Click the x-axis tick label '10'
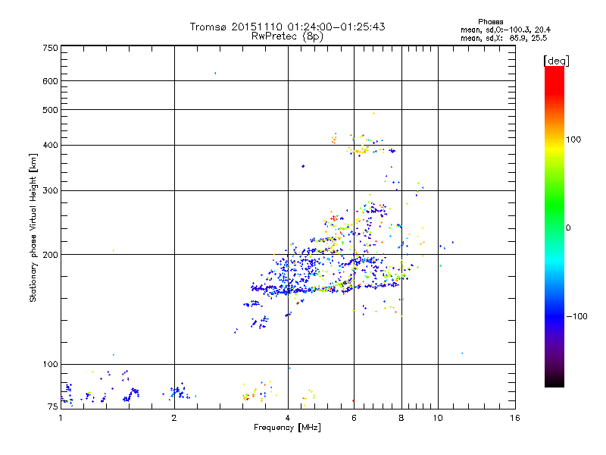The width and height of the screenshot is (606, 455). point(438,418)
